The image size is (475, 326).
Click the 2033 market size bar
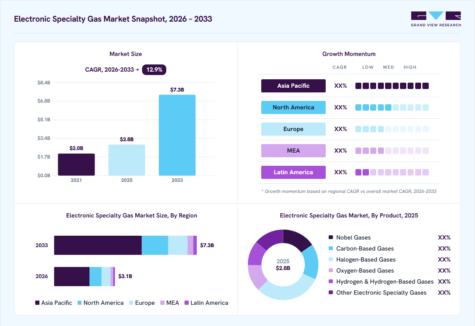[x=177, y=135]
